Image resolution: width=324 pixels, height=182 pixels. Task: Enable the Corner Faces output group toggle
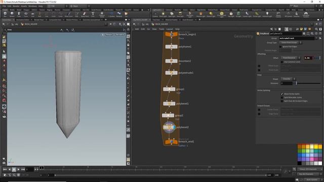[x=259, y=110]
